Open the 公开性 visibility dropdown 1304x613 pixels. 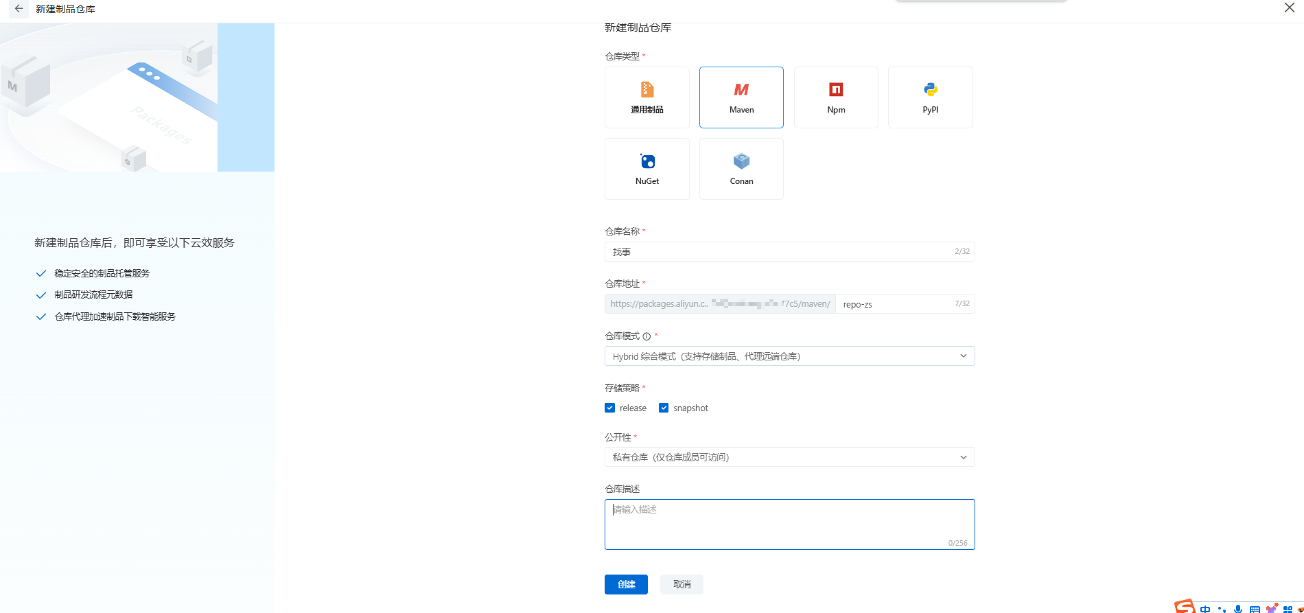(790, 457)
